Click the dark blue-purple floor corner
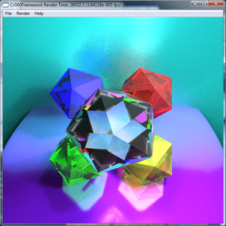The width and height of the screenshot is (226, 226). 18,212
